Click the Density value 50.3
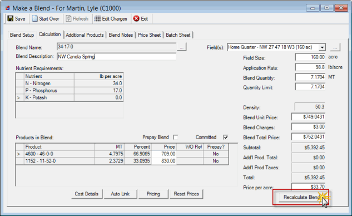This screenshot has height=216, width=352. 310,107
